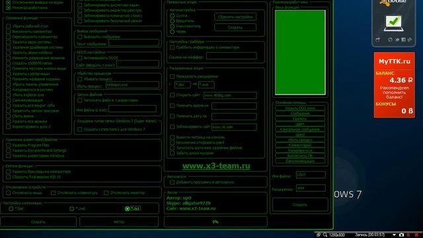Click the 'Убить процесс' input field
The height and width of the screenshot is (238, 423).
pos(132,85)
